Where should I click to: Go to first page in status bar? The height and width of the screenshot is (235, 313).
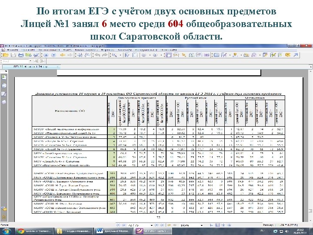click(x=118, y=225)
